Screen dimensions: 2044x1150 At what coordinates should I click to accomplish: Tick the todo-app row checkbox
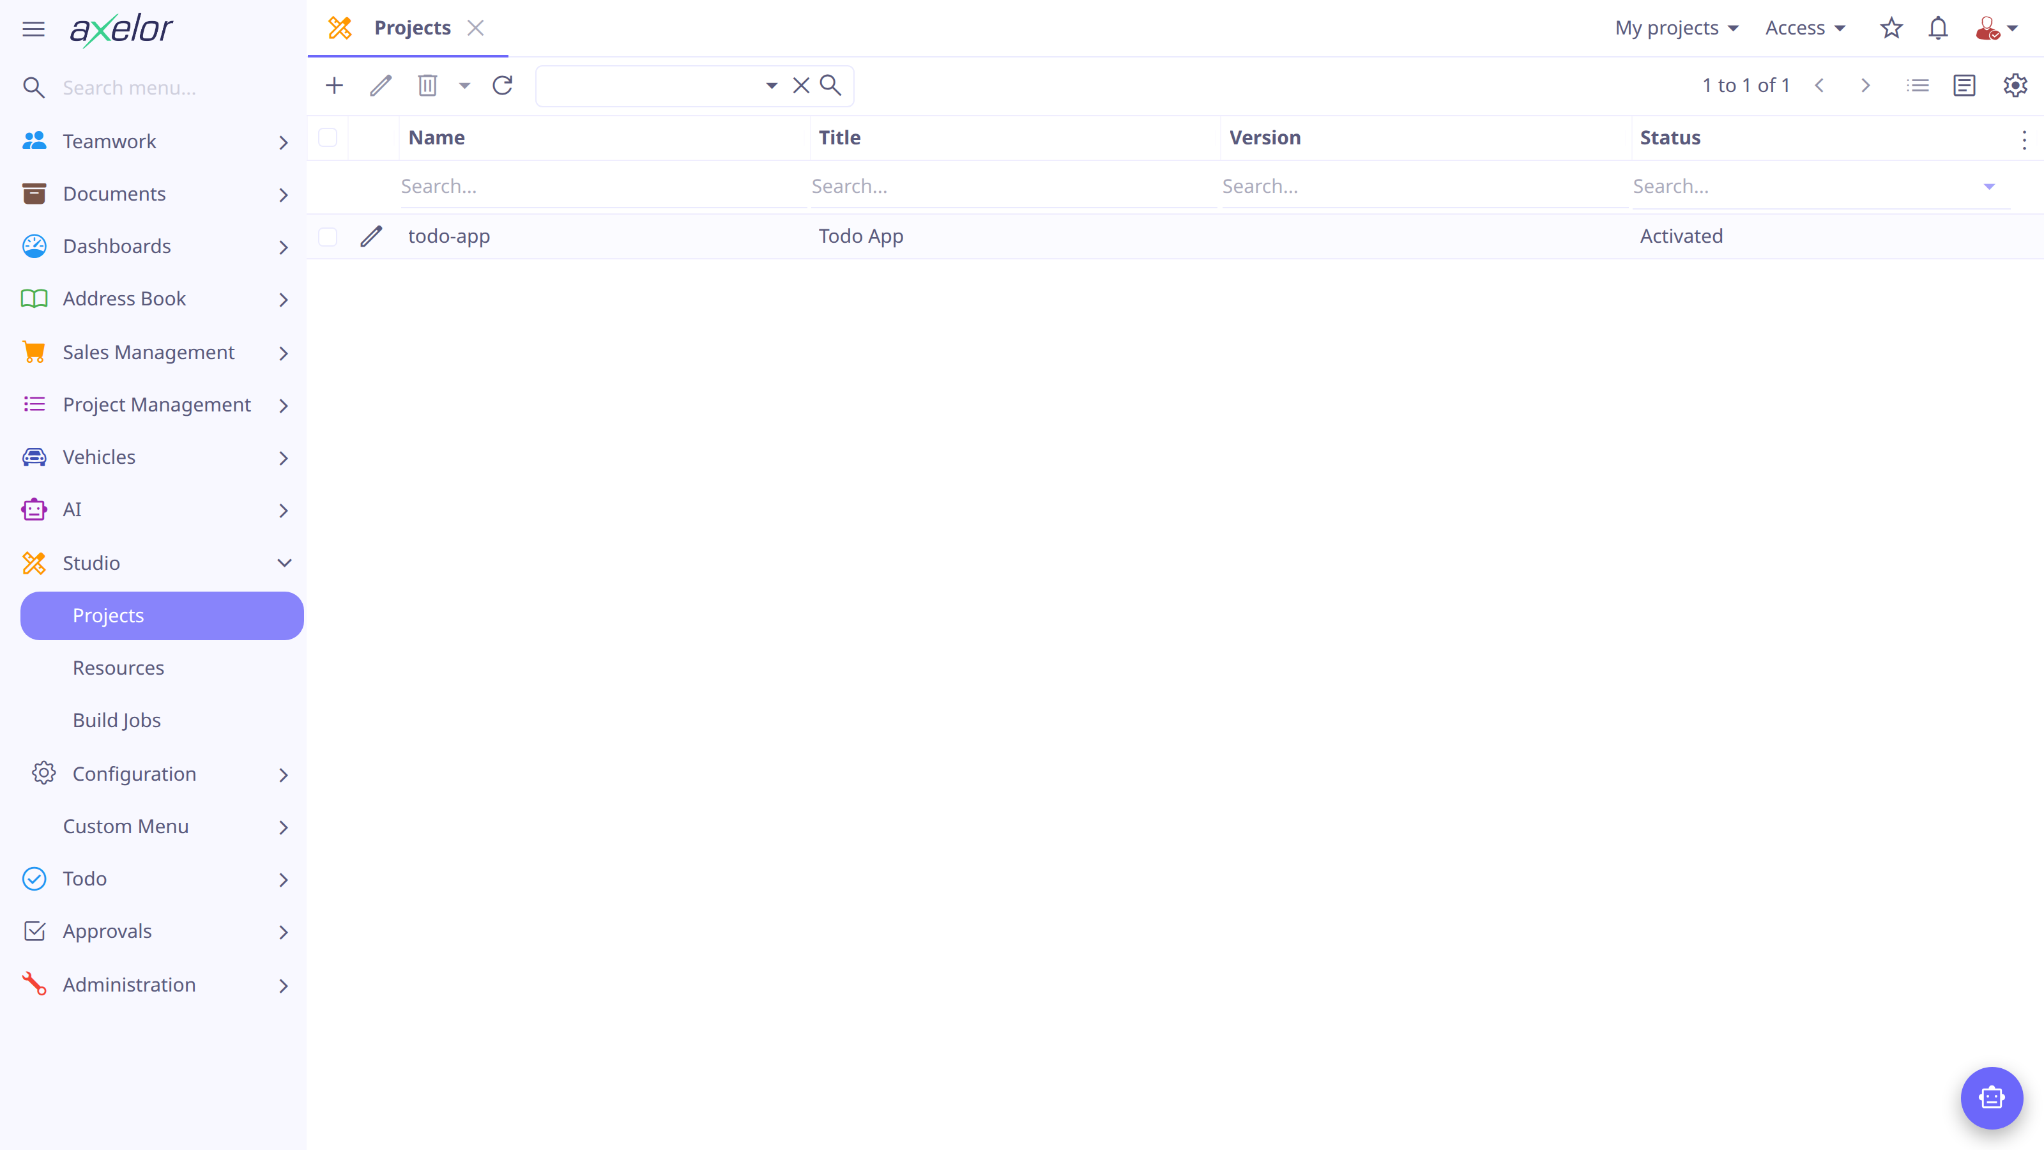pyautogui.click(x=328, y=236)
